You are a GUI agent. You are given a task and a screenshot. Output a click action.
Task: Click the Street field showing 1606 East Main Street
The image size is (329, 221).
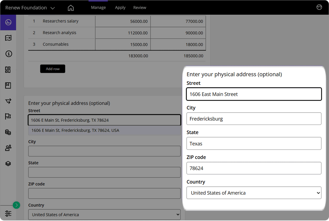[x=254, y=94]
